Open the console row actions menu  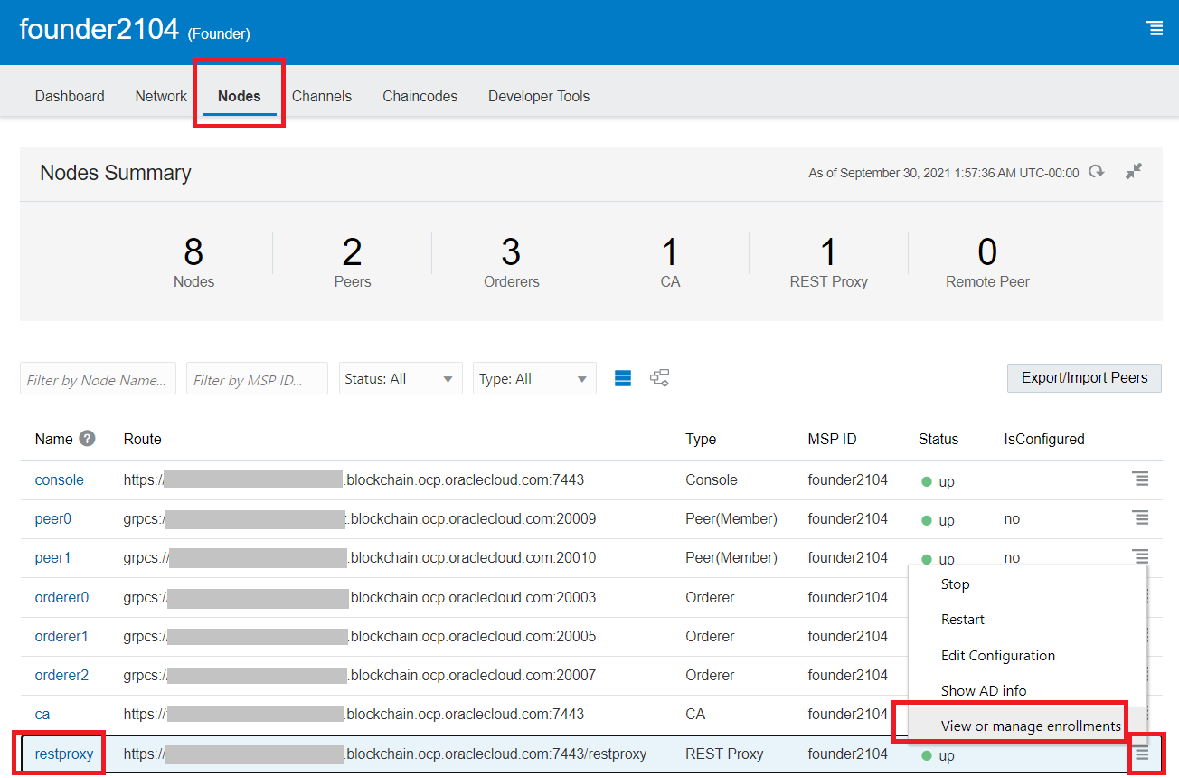click(x=1140, y=479)
